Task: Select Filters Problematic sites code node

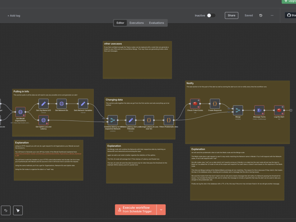Action: click(x=169, y=120)
